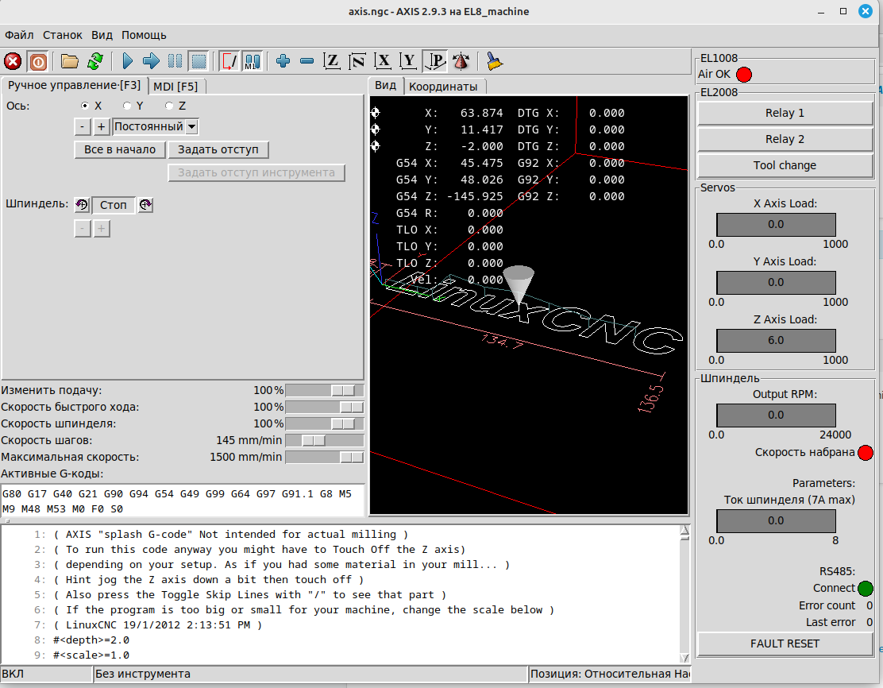Click the Все в начало button
This screenshot has height=688, width=883.
(120, 150)
